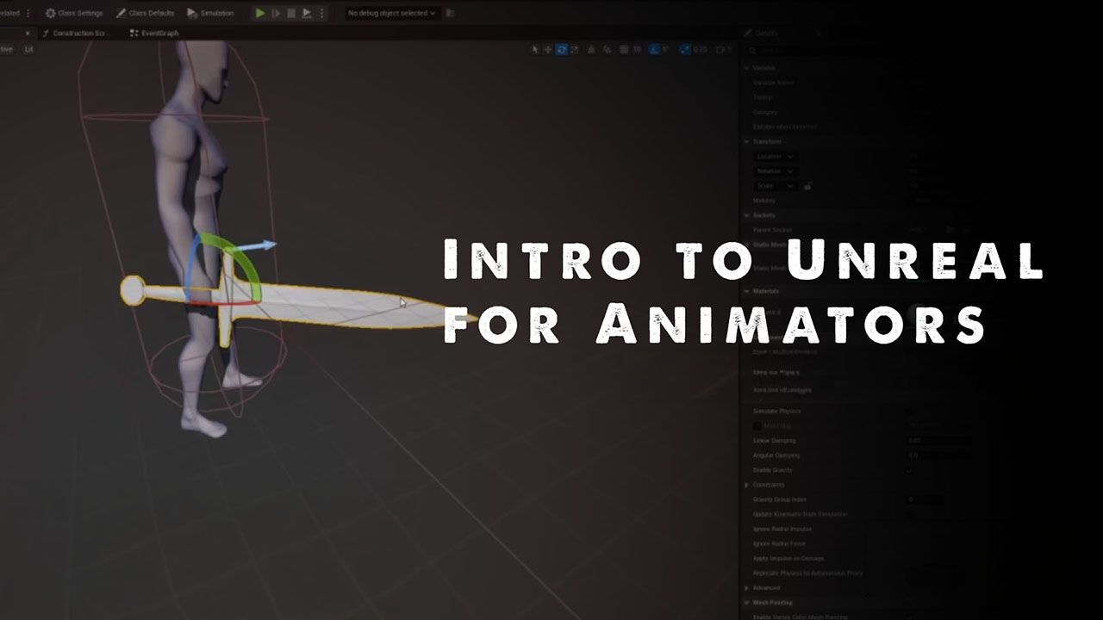
Task: Open the Location type dropdown
Action: click(x=775, y=157)
